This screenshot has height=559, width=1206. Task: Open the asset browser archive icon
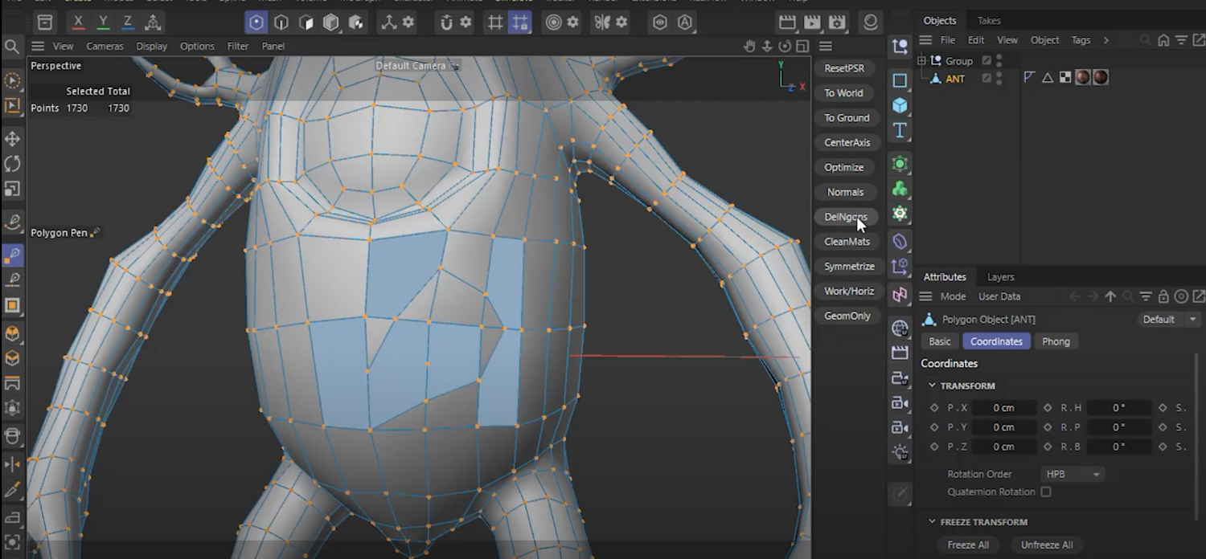(46, 22)
